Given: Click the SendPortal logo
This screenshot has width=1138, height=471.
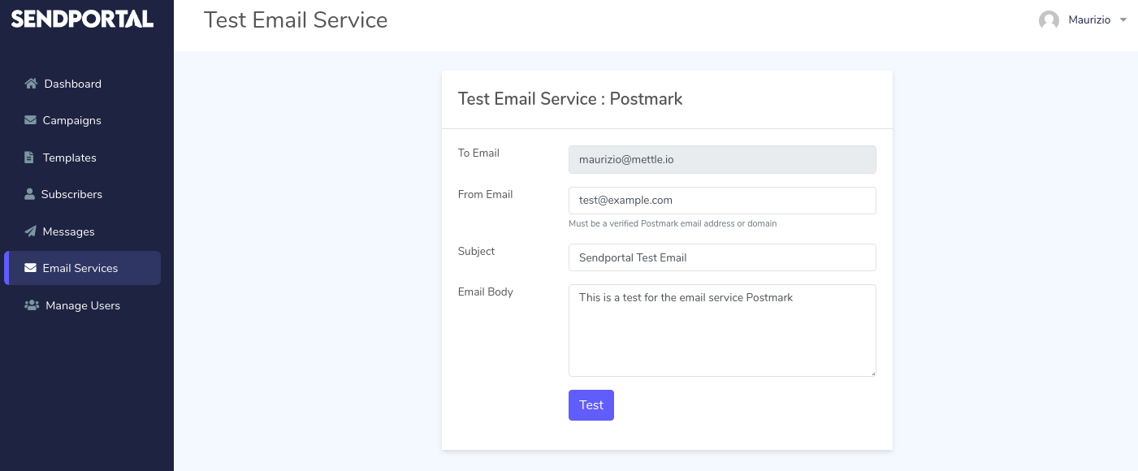Looking at the screenshot, I should pyautogui.click(x=82, y=19).
